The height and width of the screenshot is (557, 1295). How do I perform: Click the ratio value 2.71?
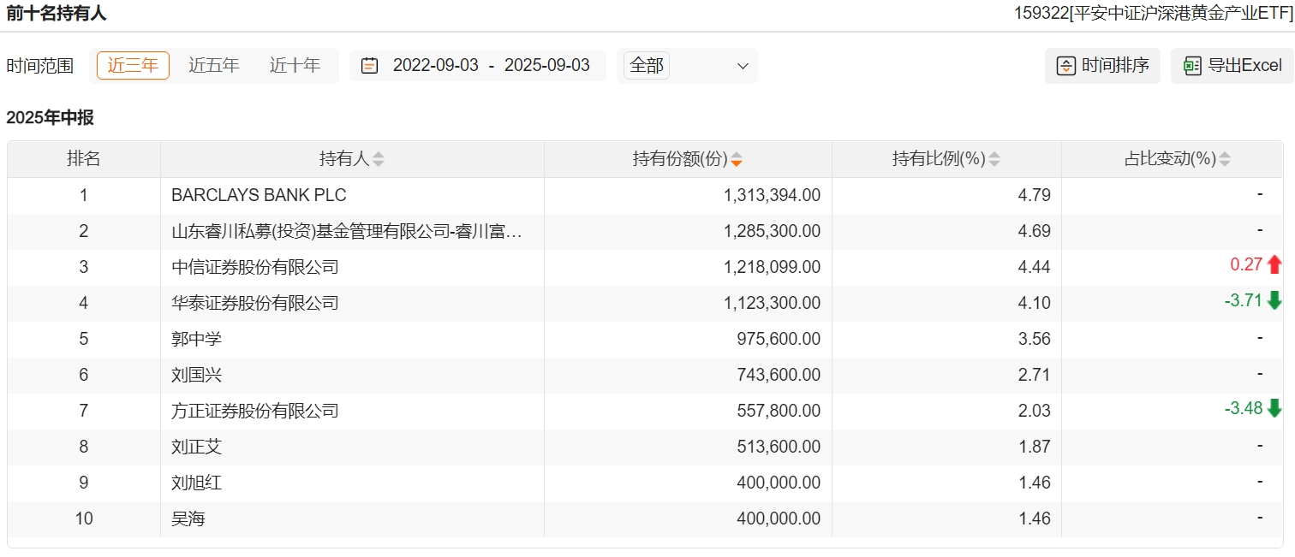click(1035, 375)
